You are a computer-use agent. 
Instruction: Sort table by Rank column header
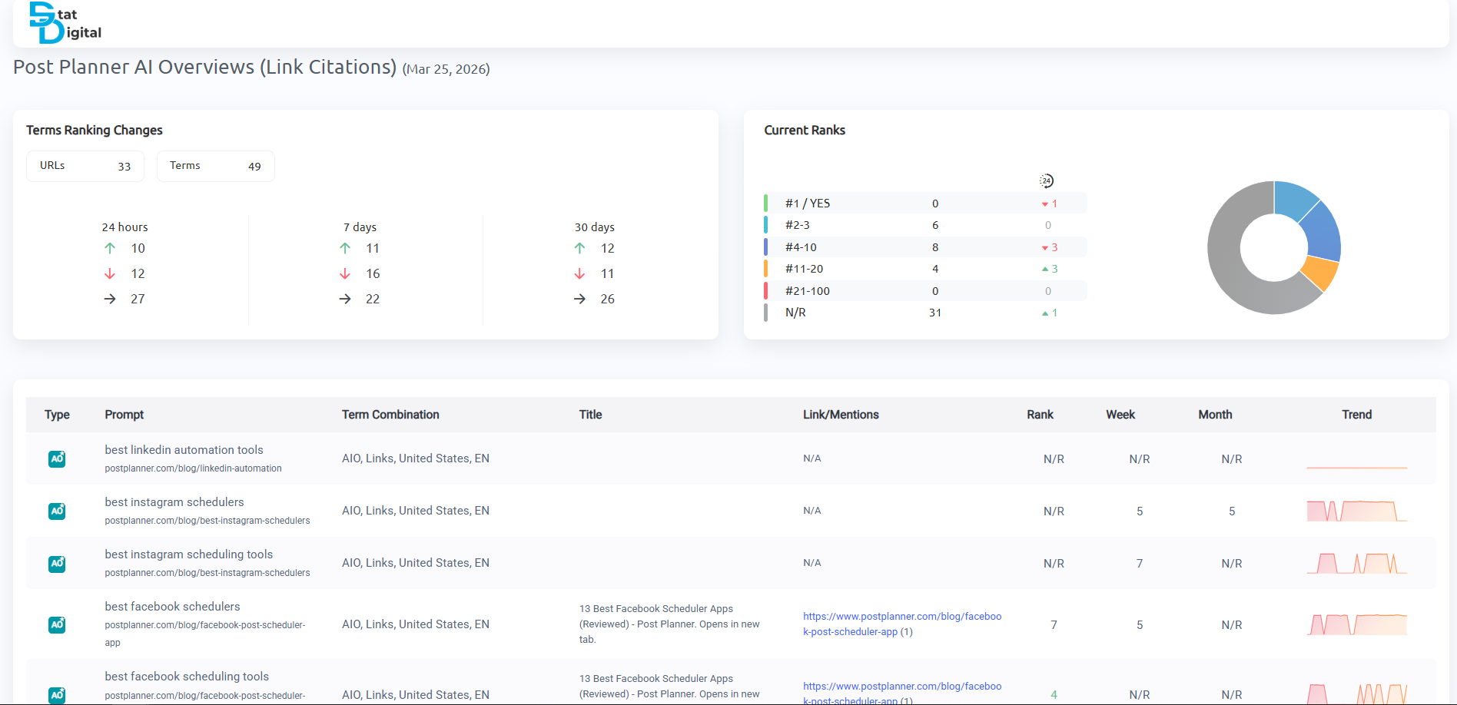tap(1040, 415)
